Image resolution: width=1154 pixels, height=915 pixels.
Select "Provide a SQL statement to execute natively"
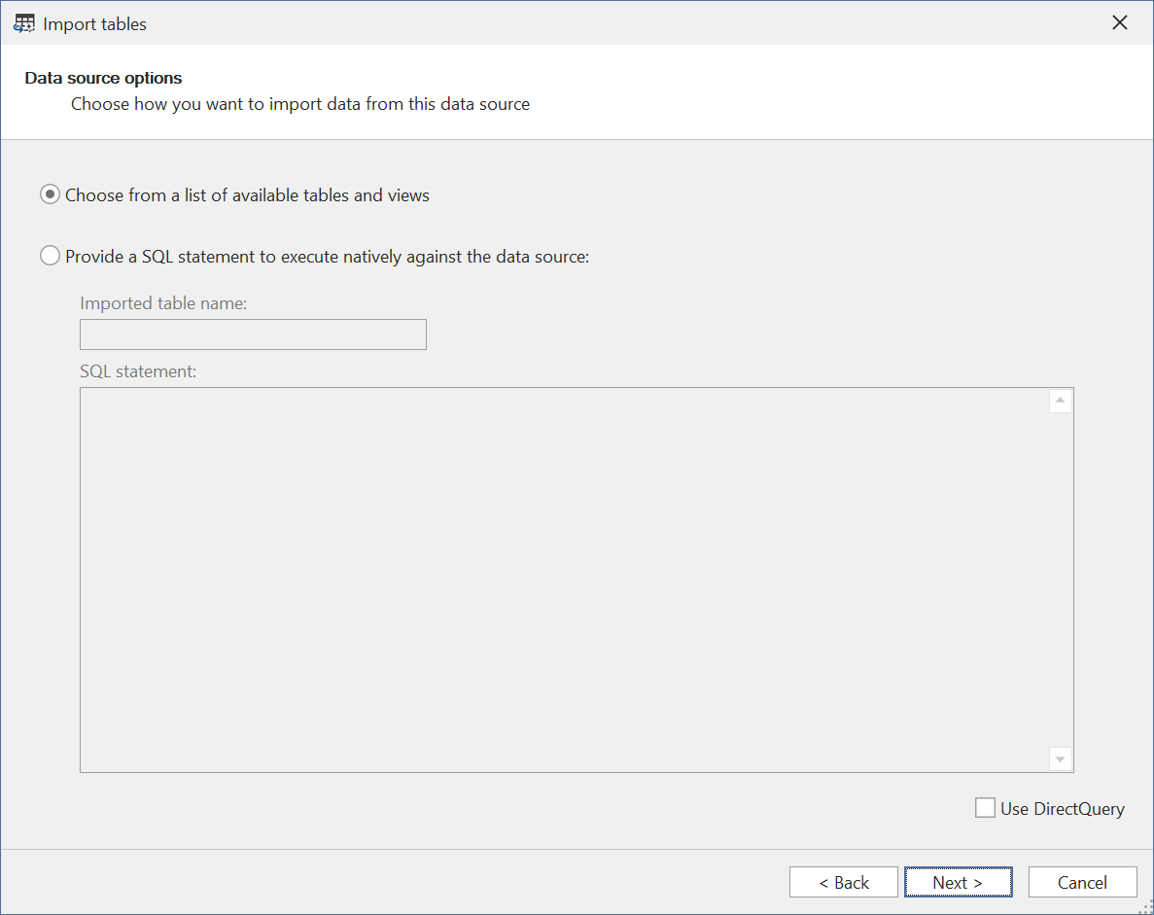click(x=50, y=256)
